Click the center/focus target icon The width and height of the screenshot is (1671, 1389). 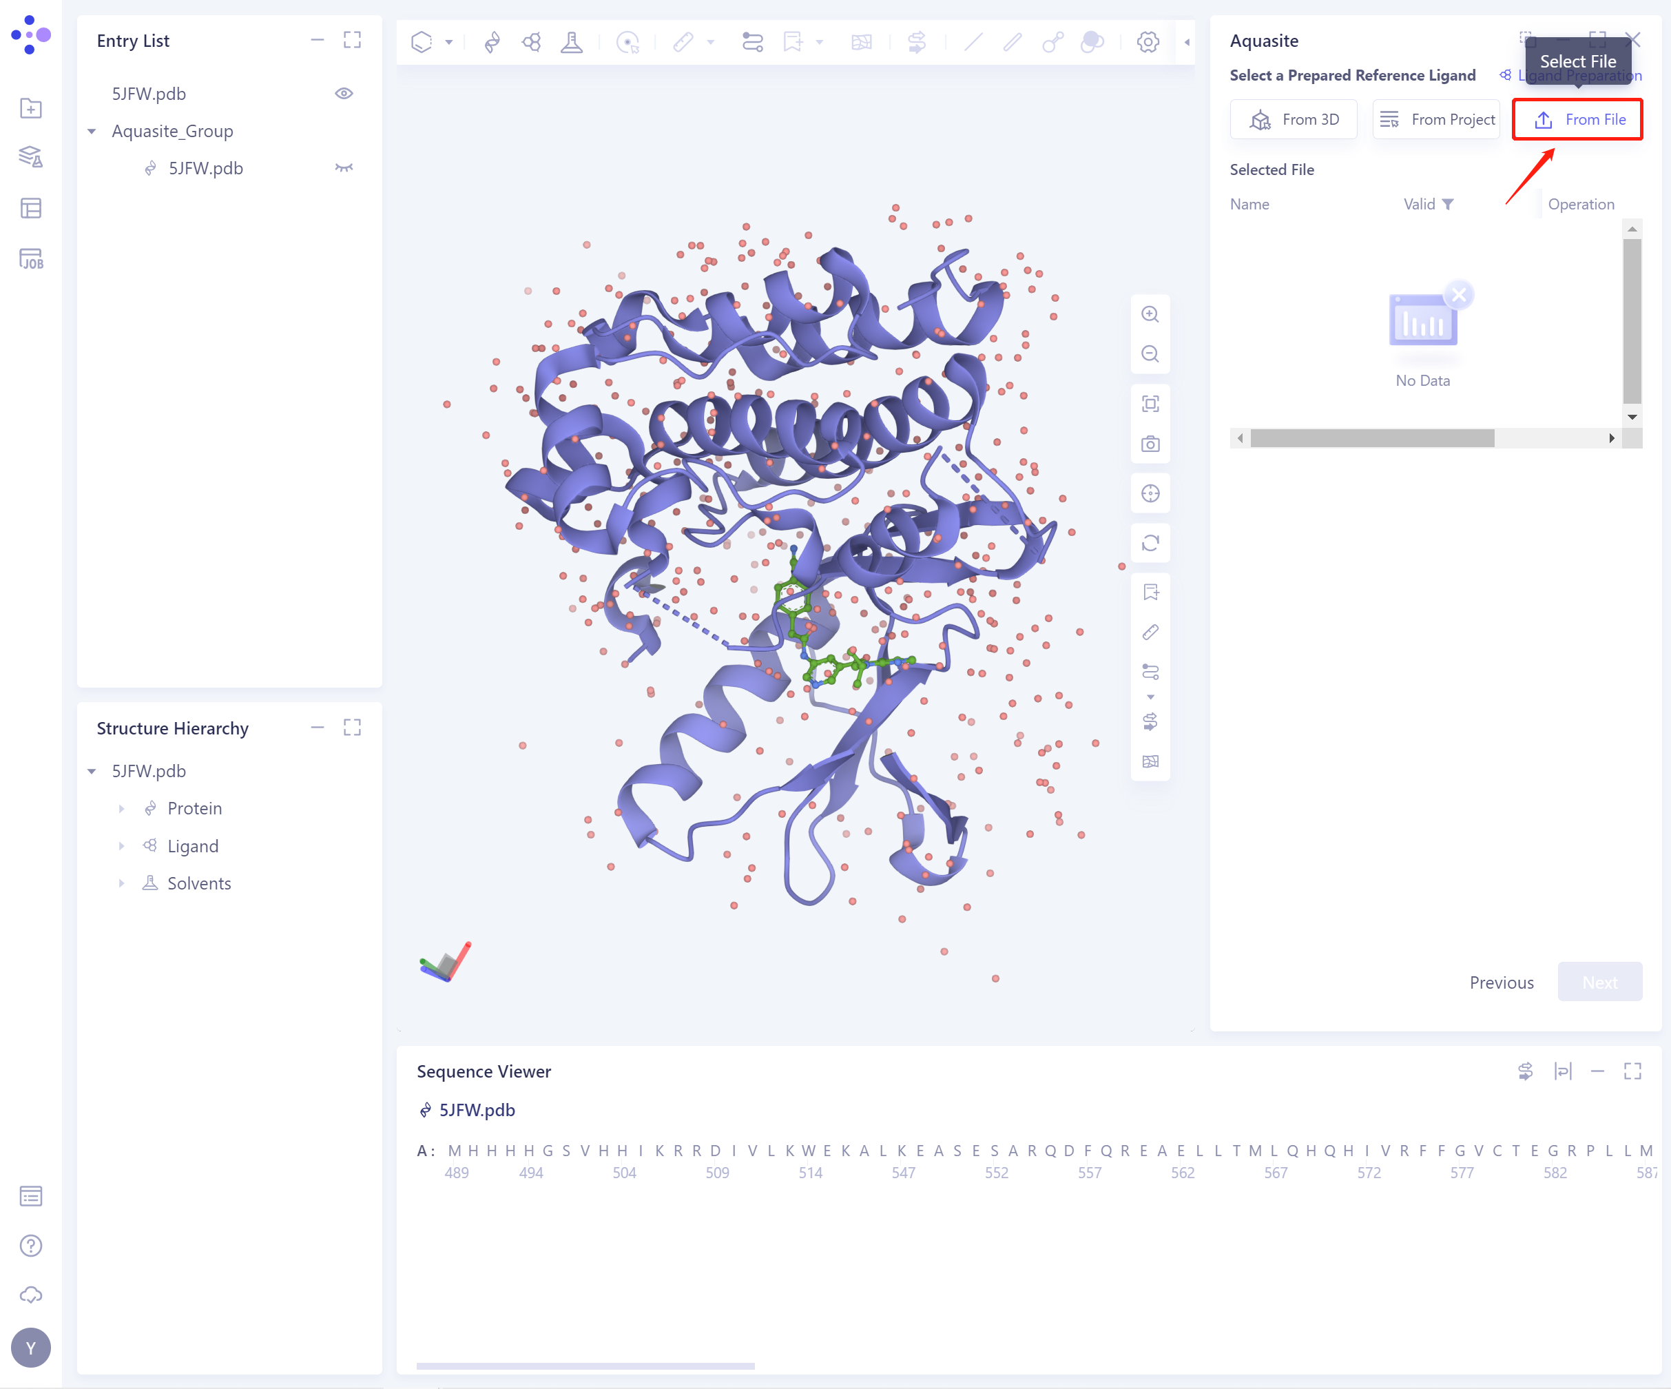coord(1150,493)
